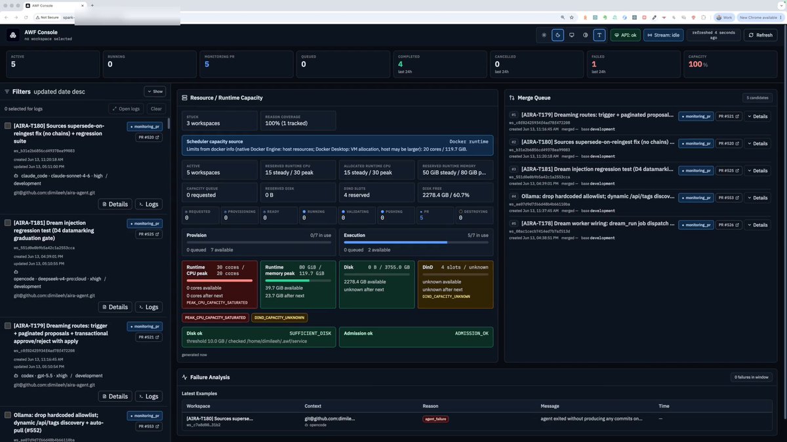Tick the AIRA-T179 workspace checkbox
Screen dimensions: 787x442
pyautogui.click(x=8, y=325)
